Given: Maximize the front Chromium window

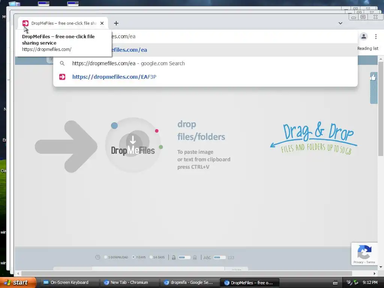Looking at the screenshot, I should 363,17.
